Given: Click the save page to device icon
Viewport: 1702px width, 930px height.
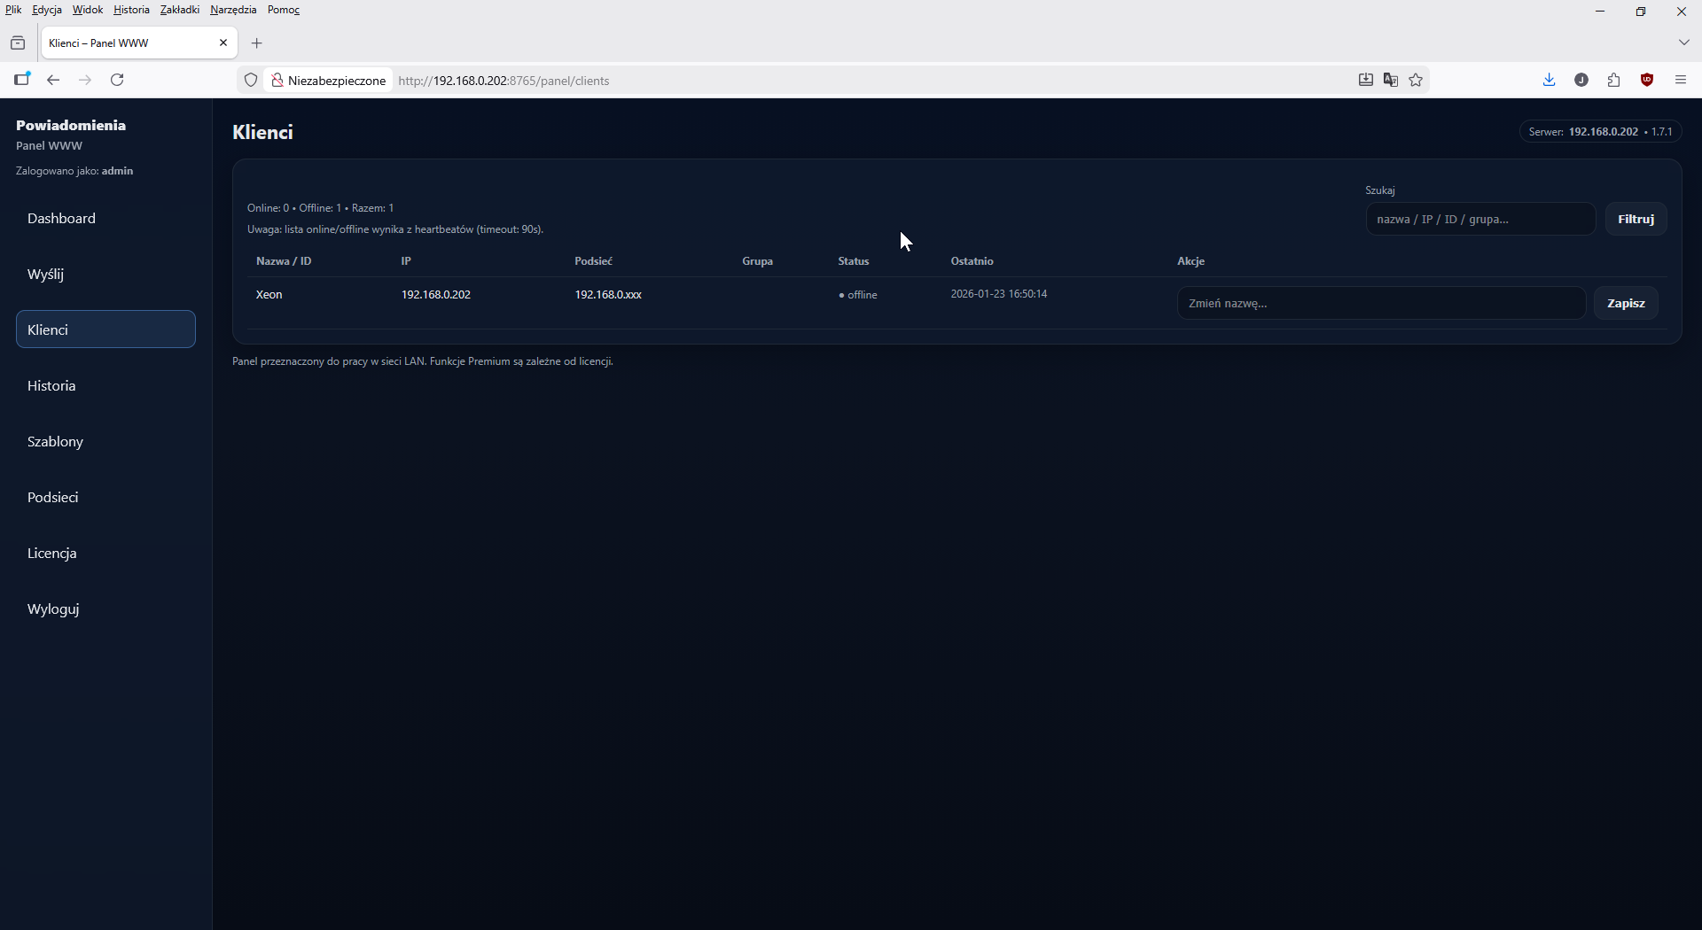Looking at the screenshot, I should [x=1365, y=80].
